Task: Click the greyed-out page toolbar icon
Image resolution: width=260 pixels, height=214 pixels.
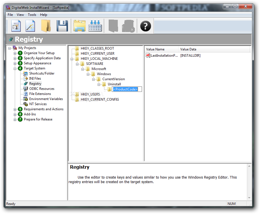Action: click(x=113, y=26)
